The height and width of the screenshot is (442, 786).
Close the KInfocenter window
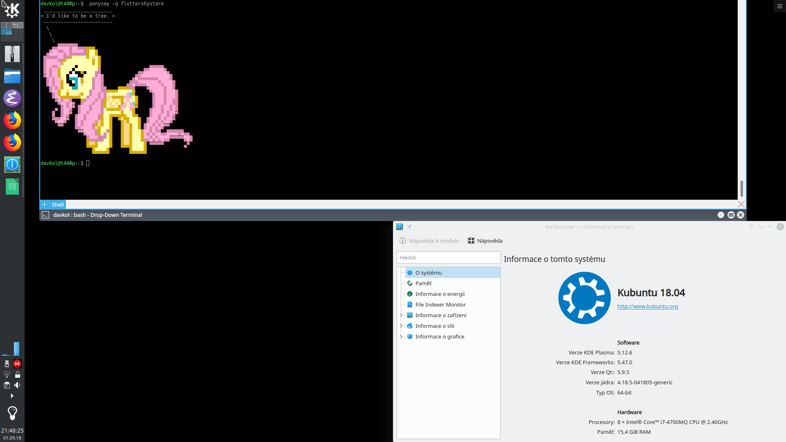pyautogui.click(x=780, y=227)
